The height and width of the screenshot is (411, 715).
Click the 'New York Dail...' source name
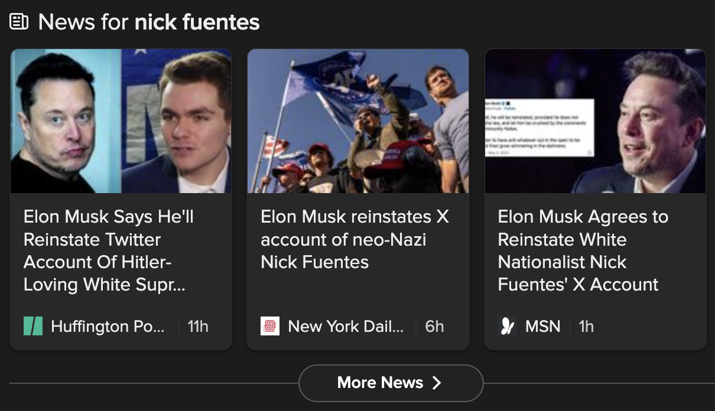tap(346, 326)
